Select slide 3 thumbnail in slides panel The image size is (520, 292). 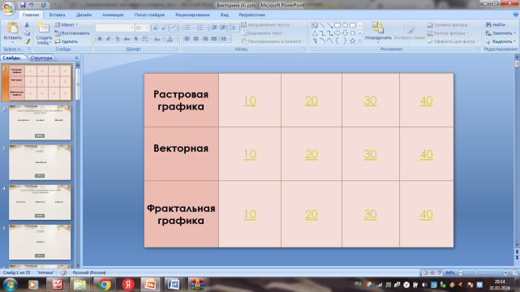point(40,162)
